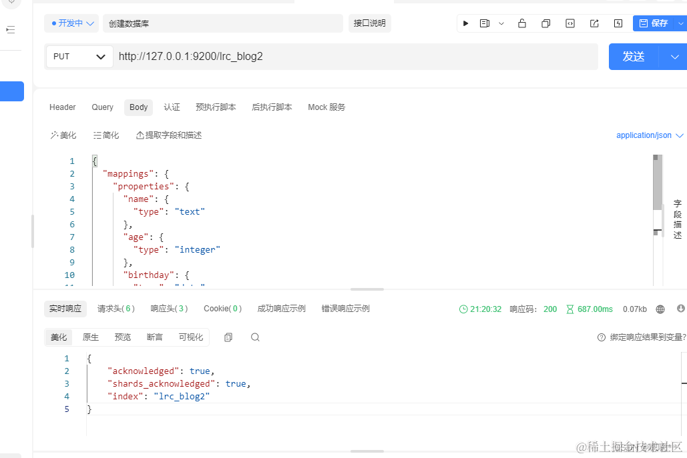Click the "integer" value in request body
Screen dimensions: 687x458
pos(197,250)
